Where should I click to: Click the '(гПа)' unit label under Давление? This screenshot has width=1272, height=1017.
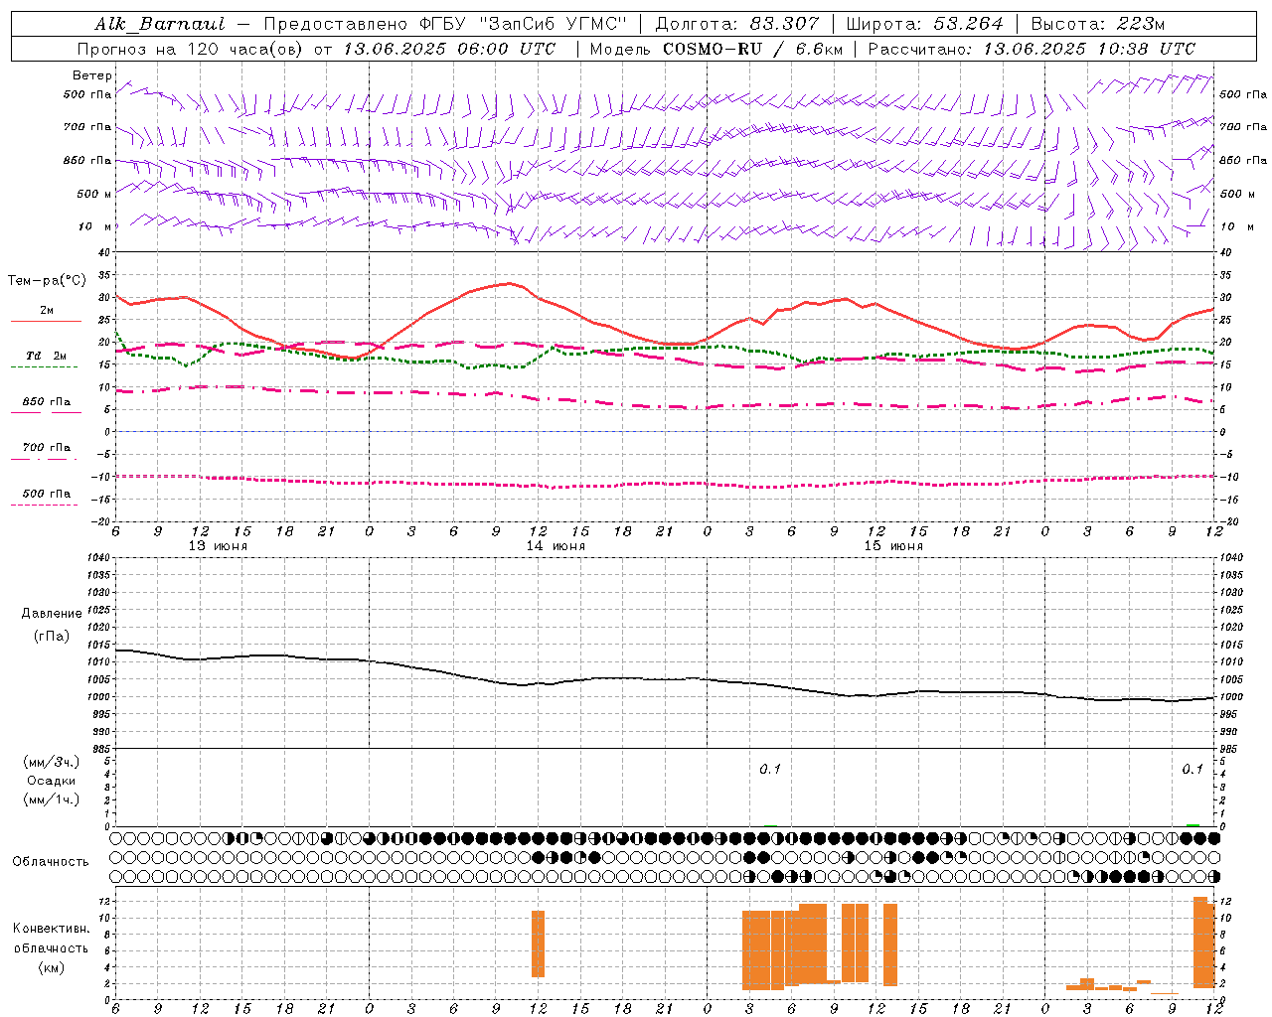coord(52,637)
